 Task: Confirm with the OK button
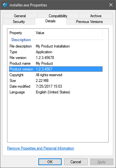50,162
